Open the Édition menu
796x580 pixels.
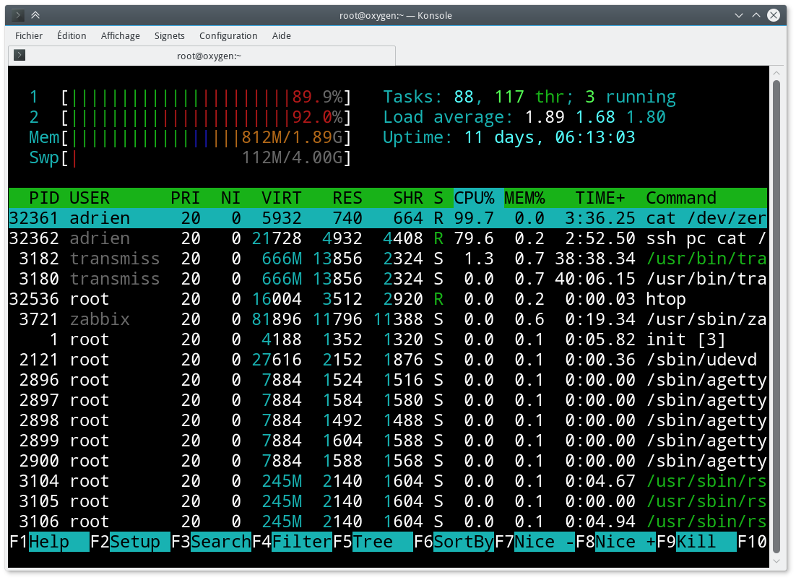(x=72, y=35)
